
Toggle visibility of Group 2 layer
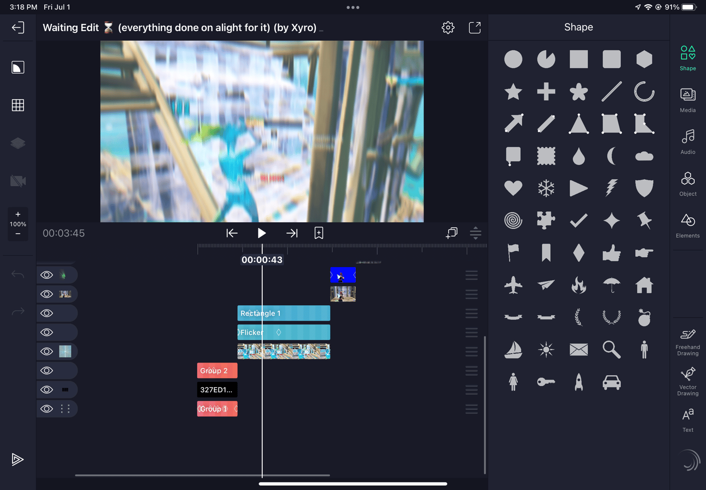pos(47,371)
